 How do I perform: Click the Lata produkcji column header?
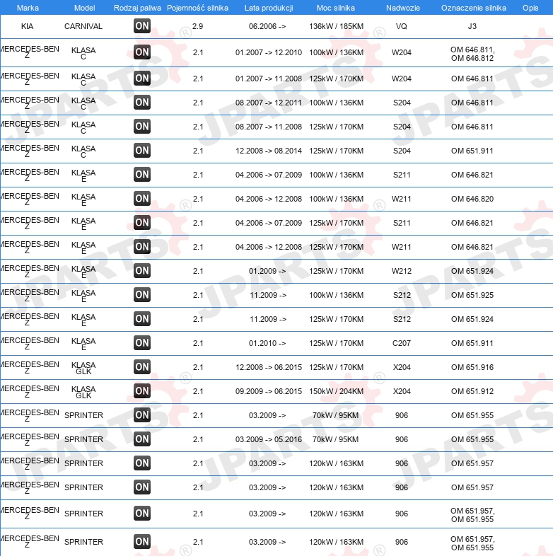(x=269, y=8)
